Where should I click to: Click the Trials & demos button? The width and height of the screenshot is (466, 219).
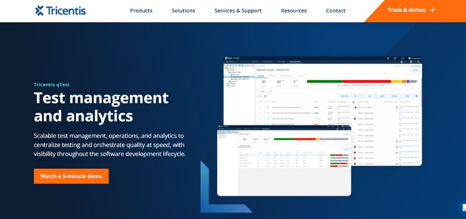coord(416,11)
